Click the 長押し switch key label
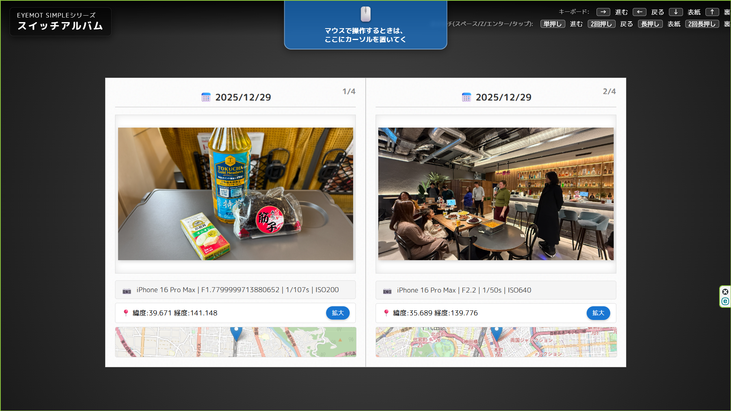This screenshot has width=731, height=411. (x=650, y=24)
